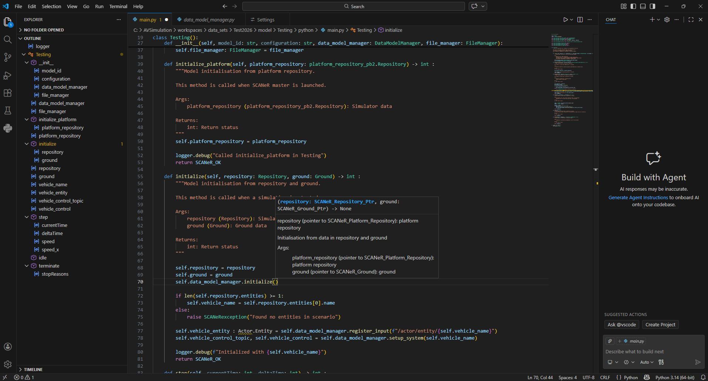Open chat settings gear icon

667,20
